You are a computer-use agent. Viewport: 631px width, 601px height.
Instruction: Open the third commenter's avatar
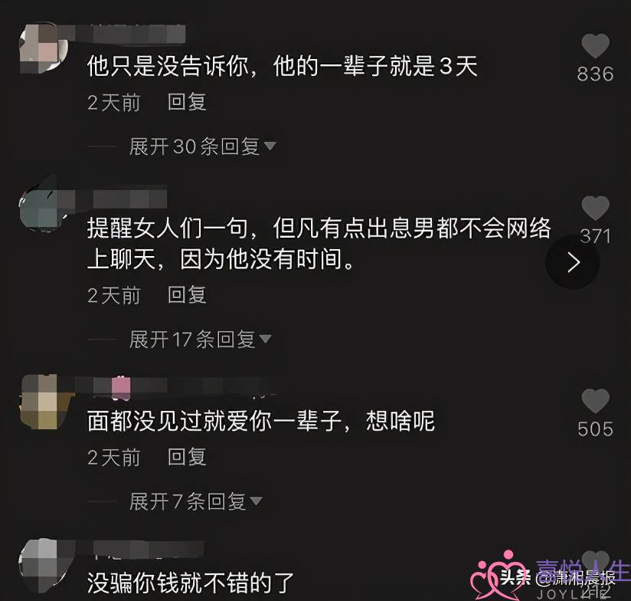click(44, 401)
